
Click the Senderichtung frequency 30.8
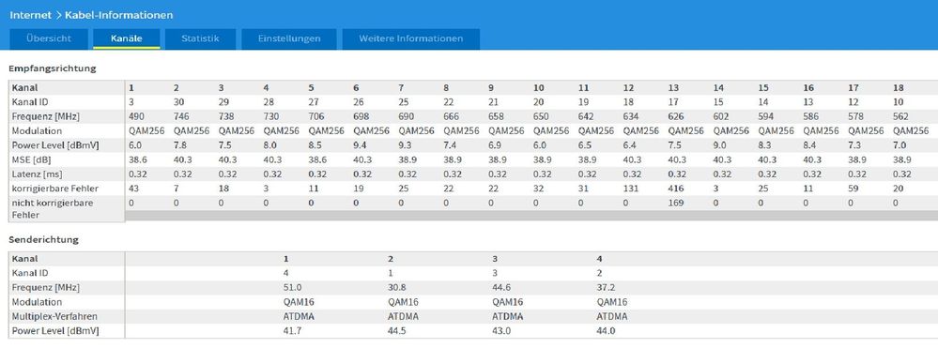click(397, 288)
